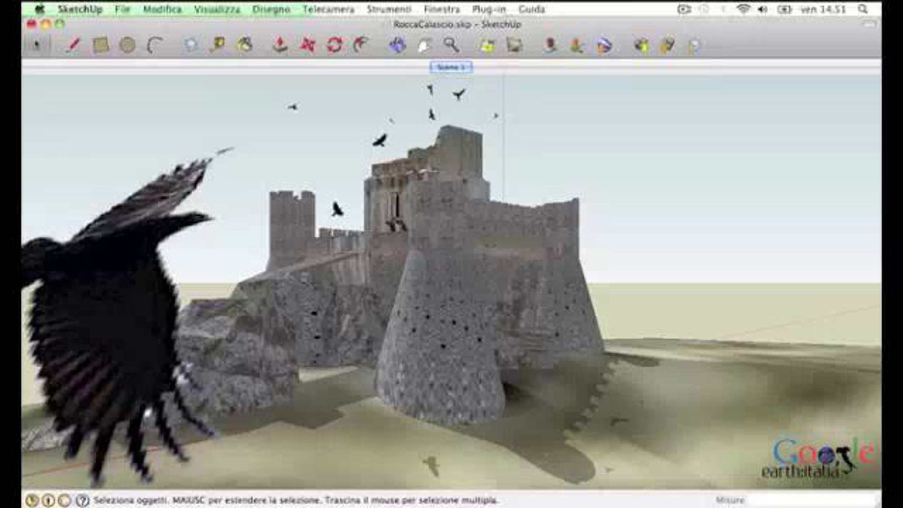The width and height of the screenshot is (903, 508).
Task: Select the Rectangle drawing tool
Action: click(x=100, y=45)
